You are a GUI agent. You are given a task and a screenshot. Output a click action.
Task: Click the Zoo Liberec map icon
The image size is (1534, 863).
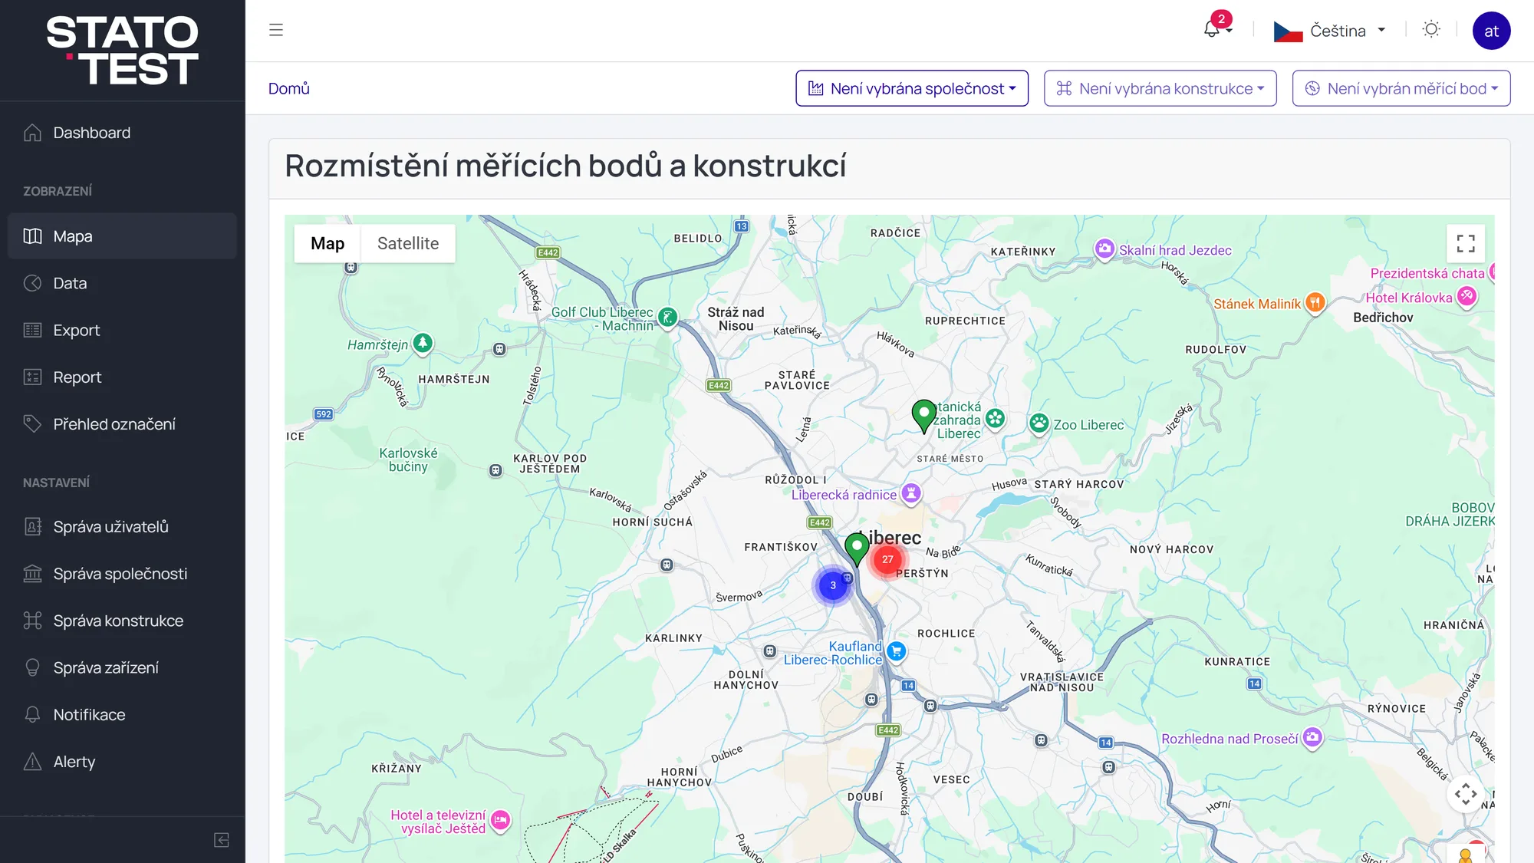1039,423
